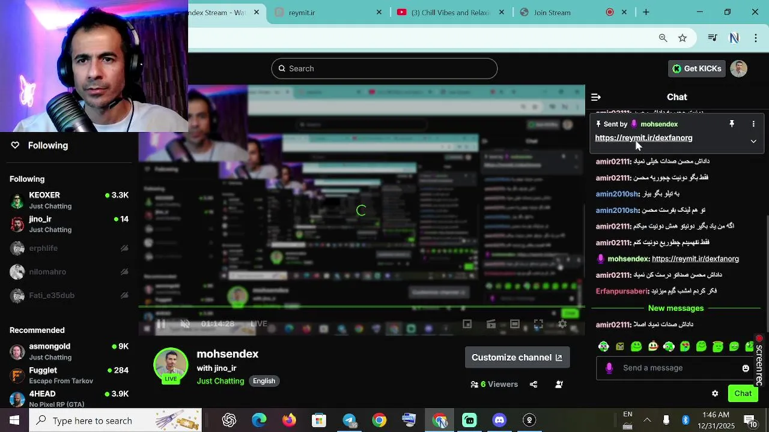The height and width of the screenshot is (432, 769).
Task: Open the user profile avatar menu
Action: 738,68
